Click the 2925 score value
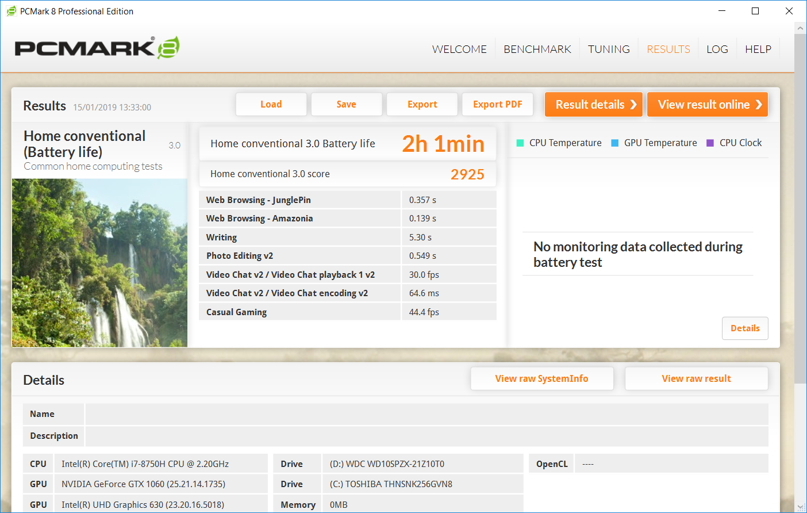807x513 pixels. [467, 174]
